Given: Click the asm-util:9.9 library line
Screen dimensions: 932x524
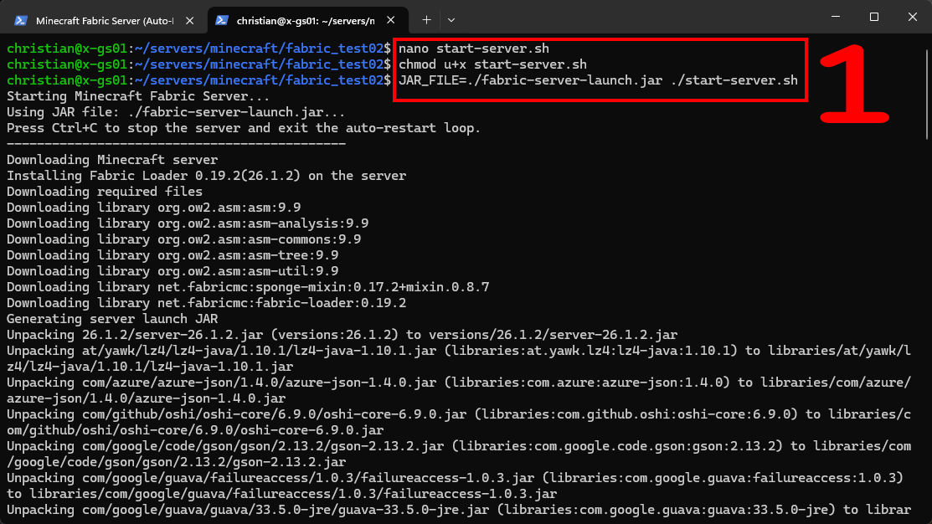Looking at the screenshot, I should click(172, 271).
